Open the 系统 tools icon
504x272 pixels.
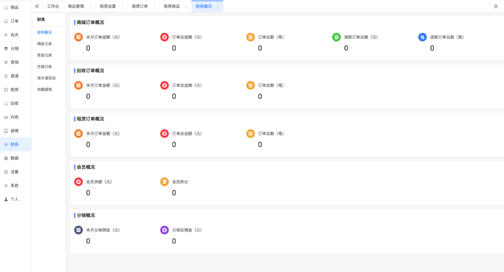(x=6, y=185)
